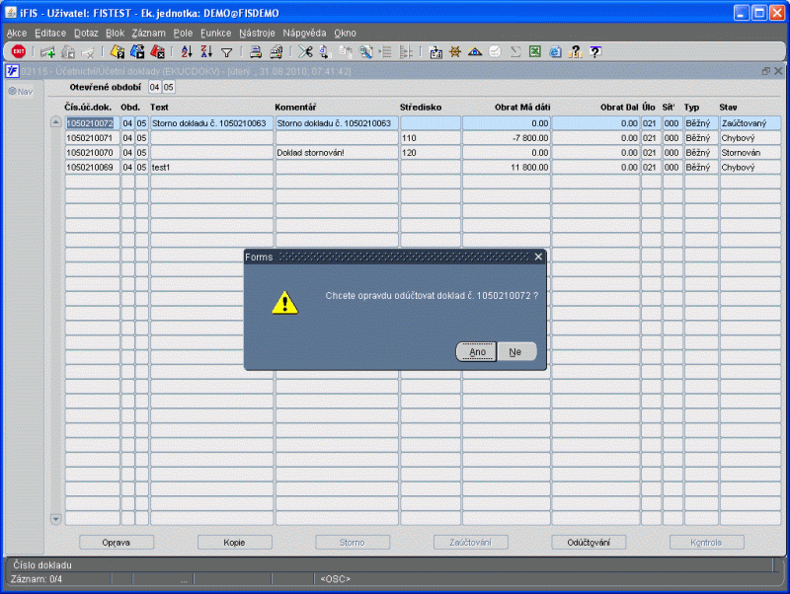Screen dimensions: 790x594
Task: Open the Dotaz menu
Action: coord(86,33)
